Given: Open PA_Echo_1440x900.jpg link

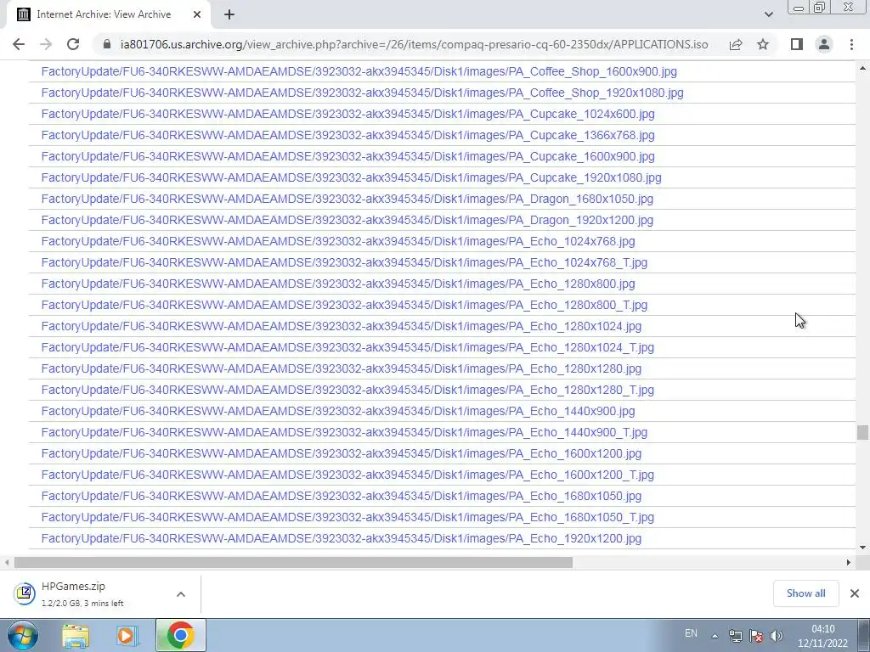Looking at the screenshot, I should coord(338,411).
